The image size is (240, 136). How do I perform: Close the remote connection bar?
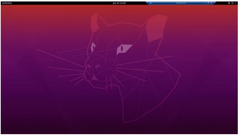point(211,3)
